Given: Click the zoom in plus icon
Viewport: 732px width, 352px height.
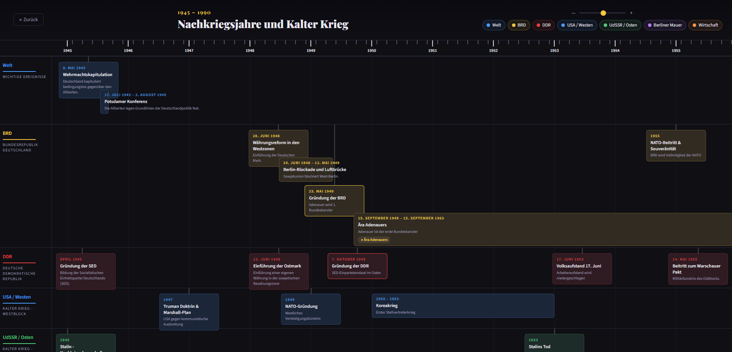Looking at the screenshot, I should [631, 13].
